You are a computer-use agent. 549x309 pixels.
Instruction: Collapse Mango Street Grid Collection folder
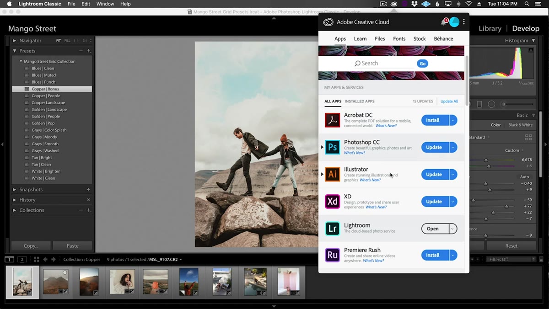pyautogui.click(x=21, y=61)
